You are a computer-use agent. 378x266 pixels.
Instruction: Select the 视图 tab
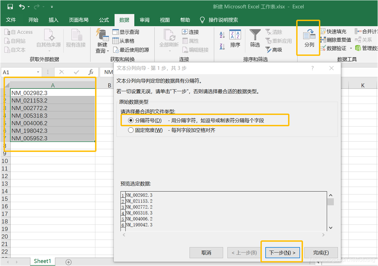point(165,20)
